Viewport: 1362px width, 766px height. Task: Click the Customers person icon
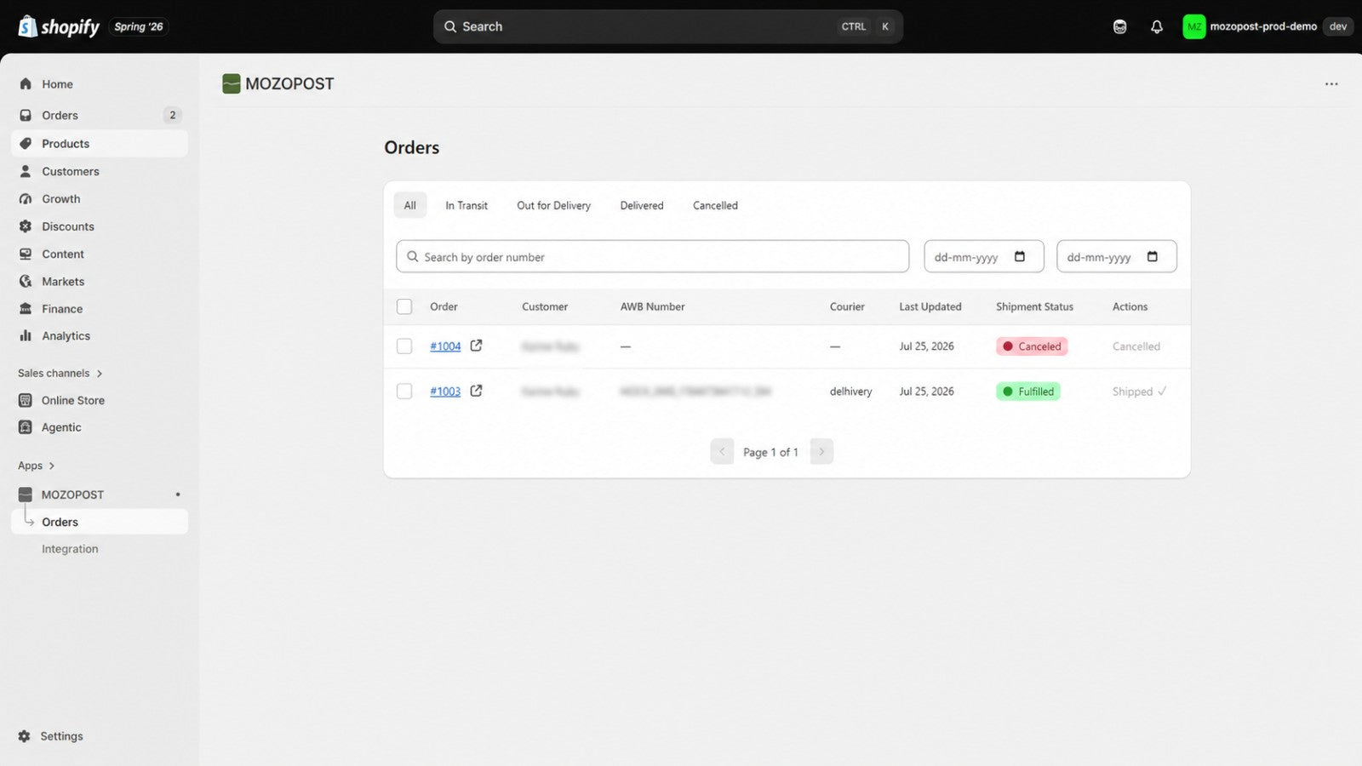tap(26, 171)
